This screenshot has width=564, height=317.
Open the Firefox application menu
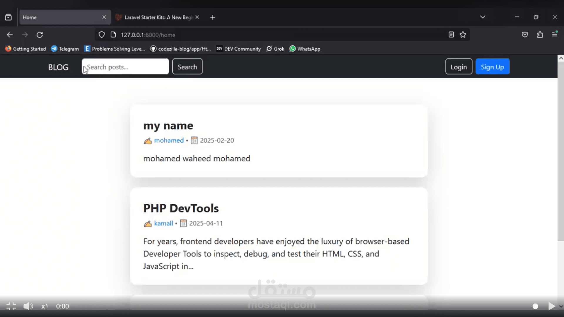555,34
